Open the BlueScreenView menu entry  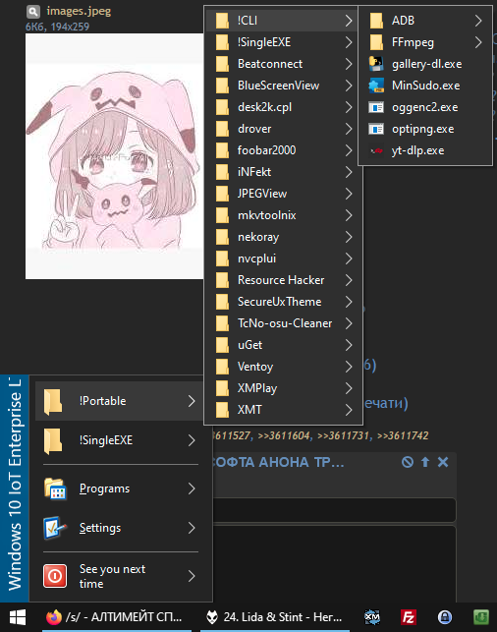click(284, 86)
